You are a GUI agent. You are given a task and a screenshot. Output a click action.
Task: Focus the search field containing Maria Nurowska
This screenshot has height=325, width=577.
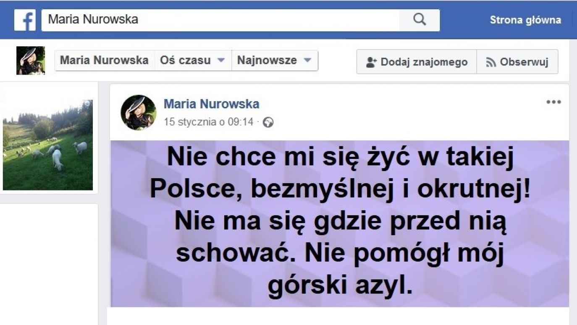point(220,20)
